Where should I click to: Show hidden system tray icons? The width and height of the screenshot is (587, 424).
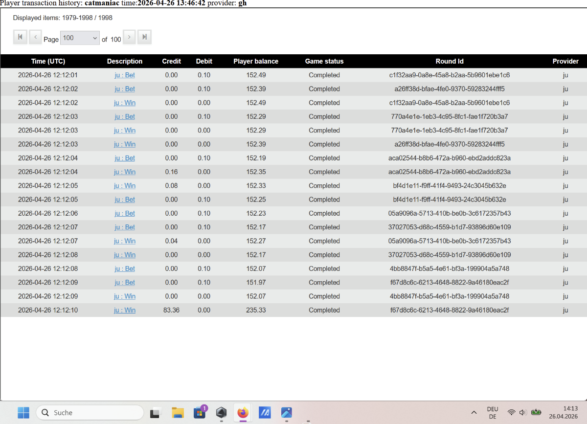click(x=474, y=412)
